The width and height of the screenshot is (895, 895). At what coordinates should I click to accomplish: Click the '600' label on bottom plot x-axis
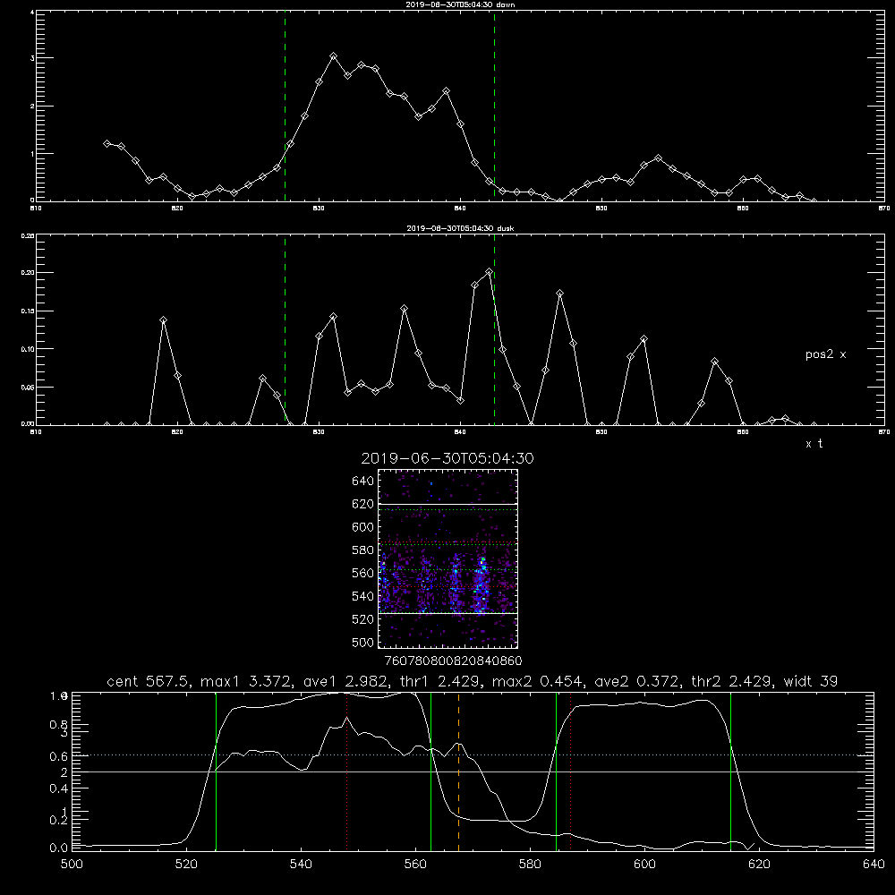pyautogui.click(x=644, y=865)
